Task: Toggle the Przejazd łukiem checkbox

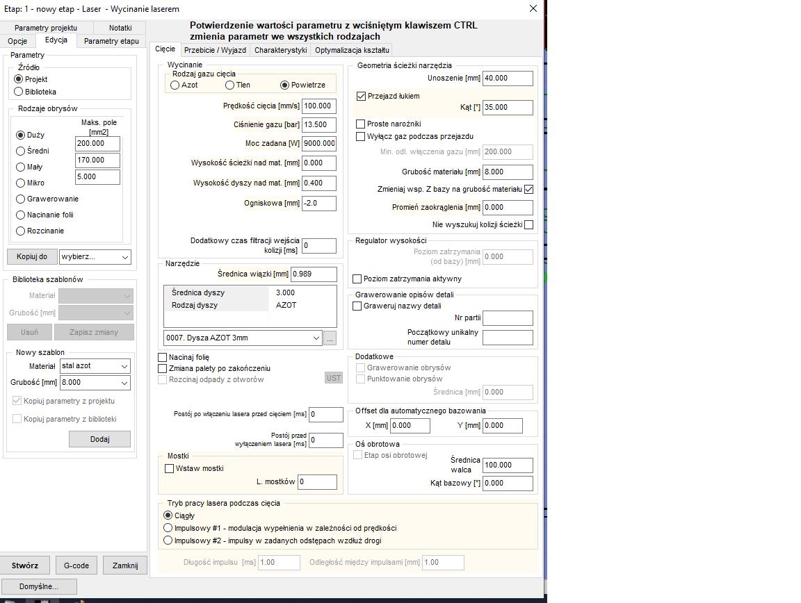Action: [x=361, y=96]
